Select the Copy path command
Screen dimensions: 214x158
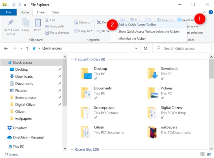[x=54, y=26]
